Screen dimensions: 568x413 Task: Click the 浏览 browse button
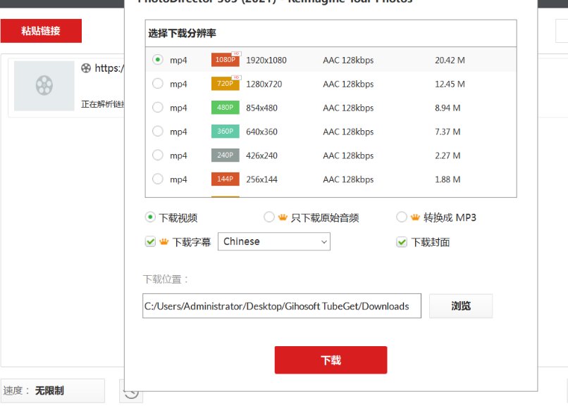[x=461, y=306]
